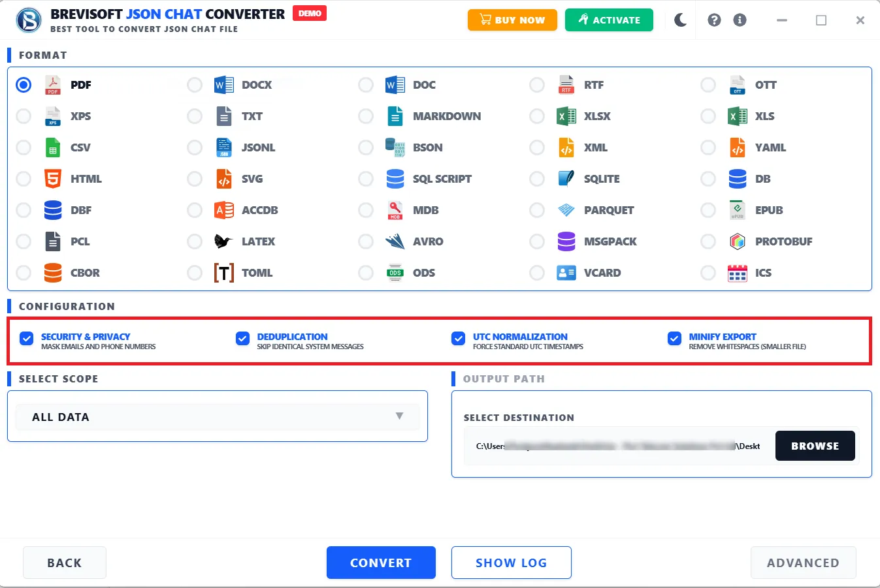Click the RTF file icon

coord(566,85)
